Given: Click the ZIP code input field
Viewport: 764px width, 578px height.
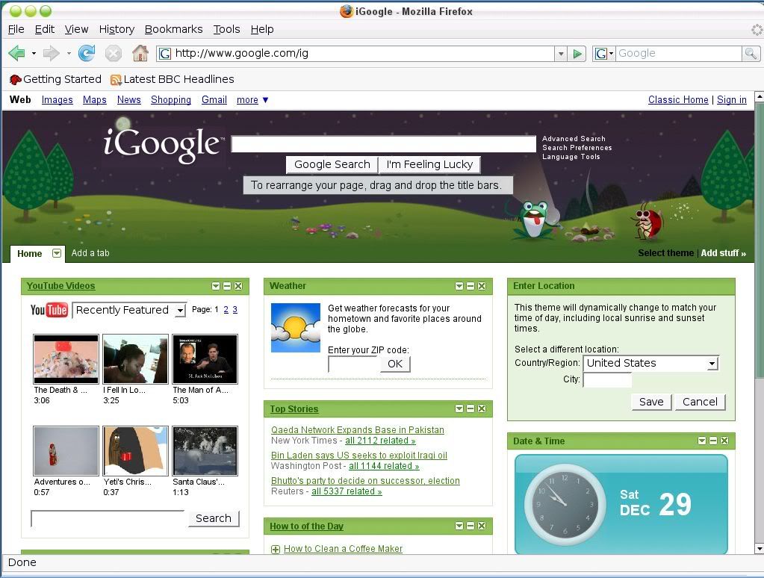Looking at the screenshot, I should point(353,364).
